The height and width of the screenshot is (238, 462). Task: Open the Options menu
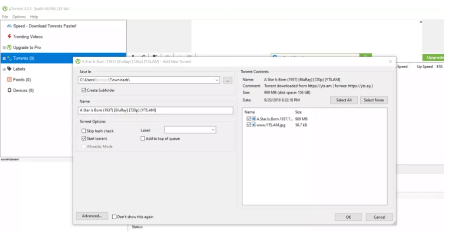pyautogui.click(x=19, y=17)
